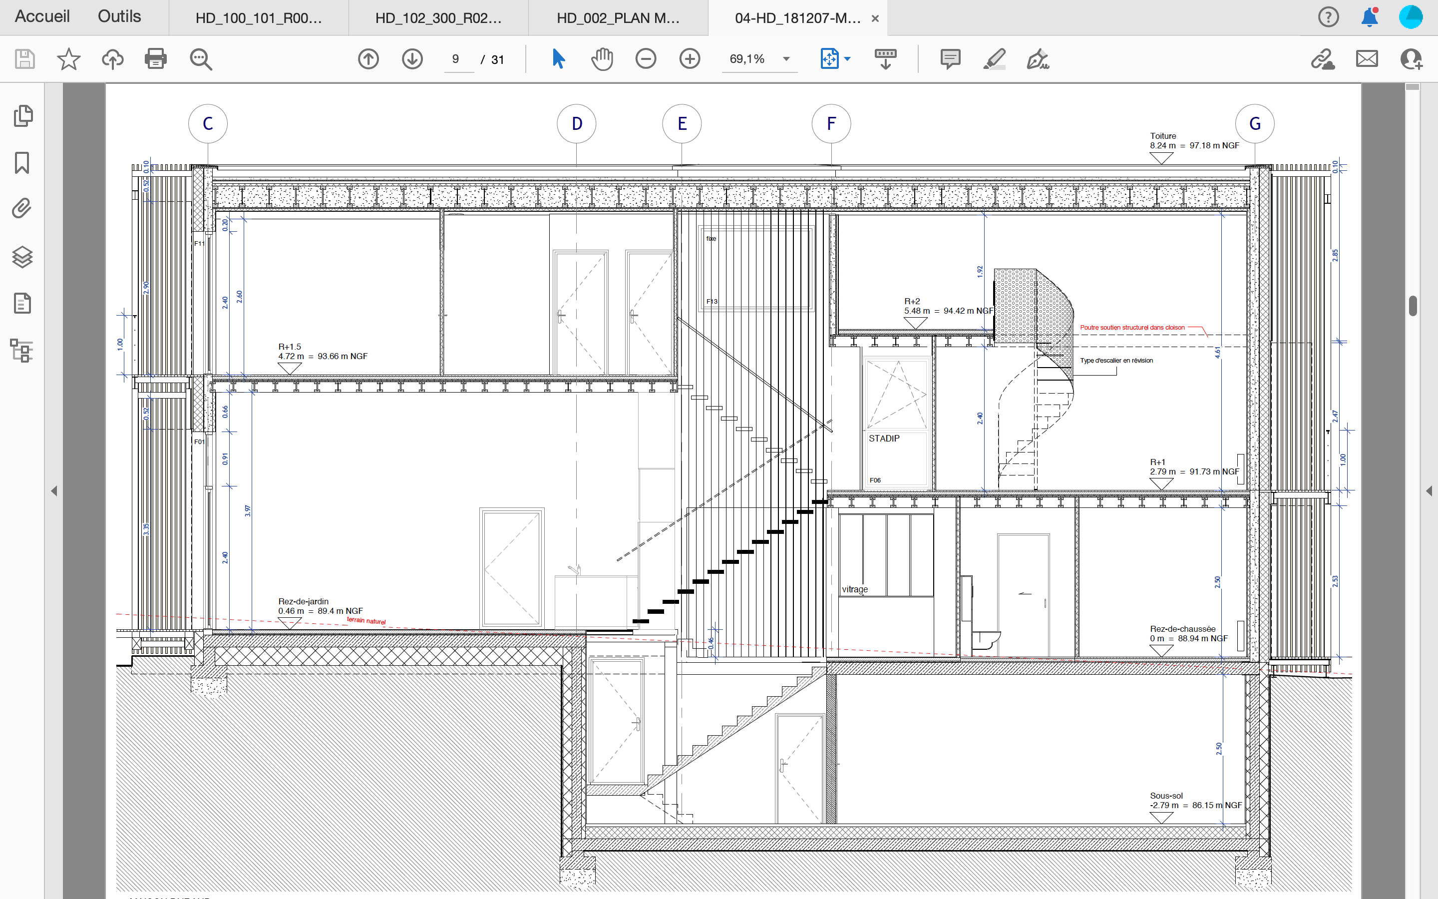The width and height of the screenshot is (1438, 899).
Task: Expand the right tools pane arrow
Action: pyautogui.click(x=1429, y=491)
